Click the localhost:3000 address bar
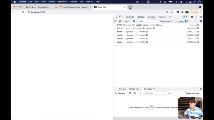The image size is (214, 120). (x=96, y=12)
